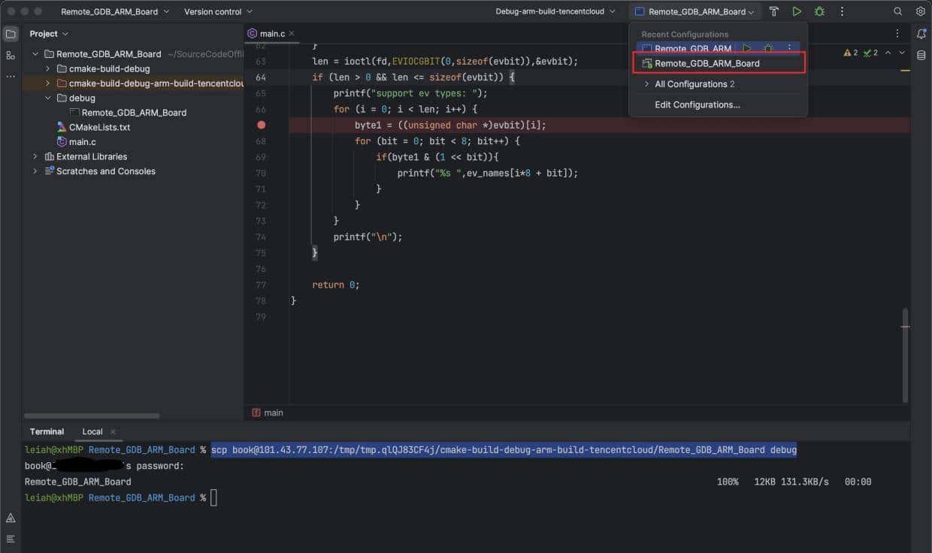Click the Build hammer icon
The width and height of the screenshot is (932, 553).
[x=773, y=11]
